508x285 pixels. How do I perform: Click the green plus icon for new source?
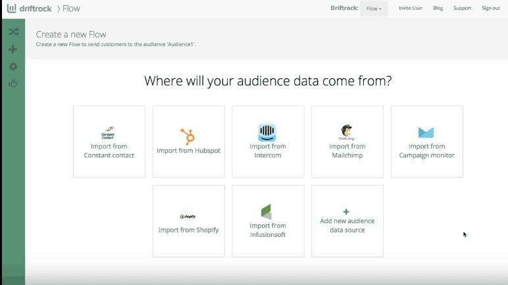tap(346, 212)
